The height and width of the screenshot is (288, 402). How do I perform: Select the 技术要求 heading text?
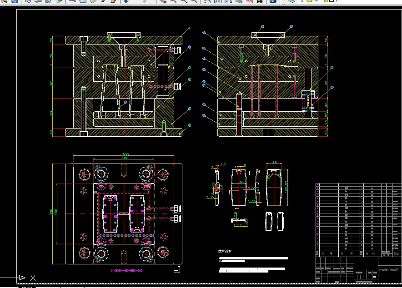coord(225,251)
